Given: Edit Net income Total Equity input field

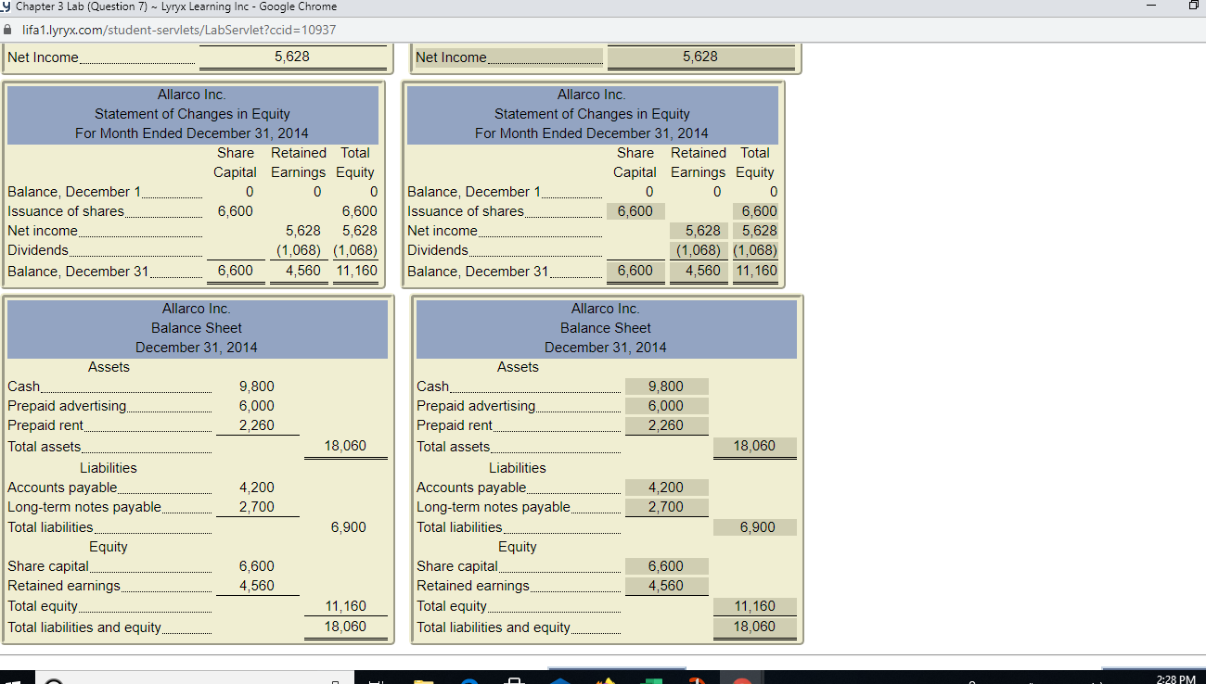Looking at the screenshot, I should [755, 231].
